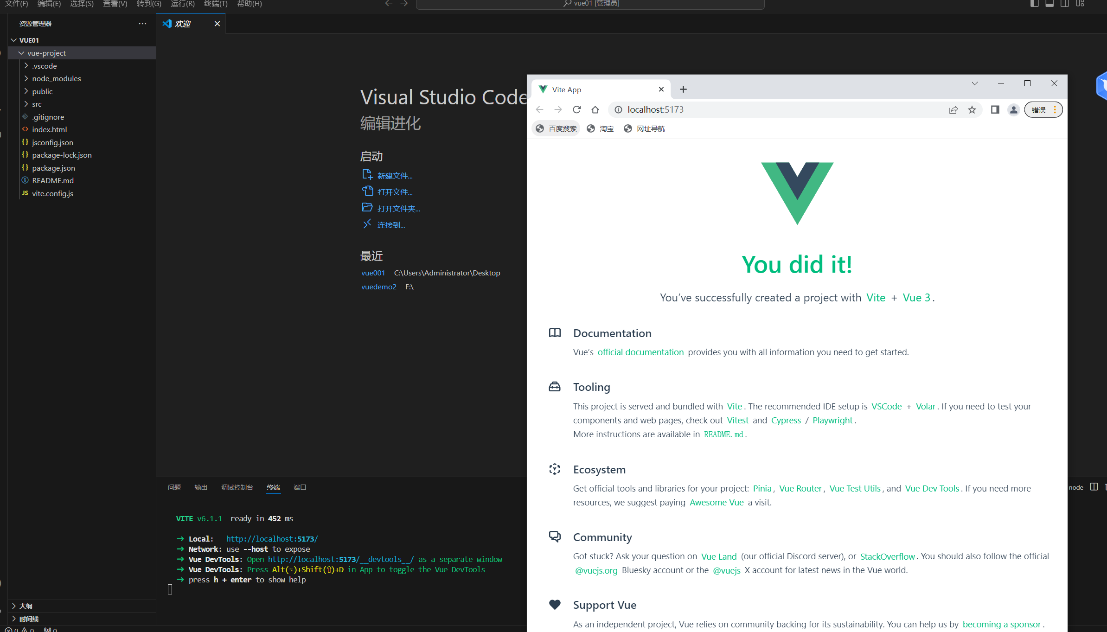1107x632 pixels.
Task: Toggle the secondary sidebar layout icon
Action: pyautogui.click(x=1065, y=4)
